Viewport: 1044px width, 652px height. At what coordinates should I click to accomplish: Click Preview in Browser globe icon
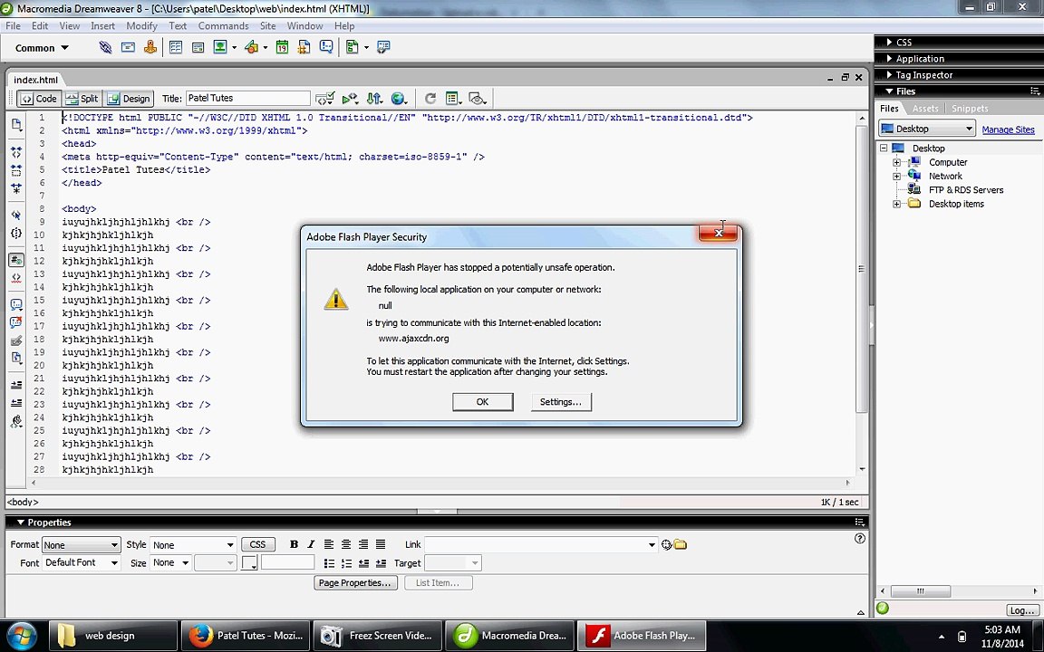(x=399, y=99)
